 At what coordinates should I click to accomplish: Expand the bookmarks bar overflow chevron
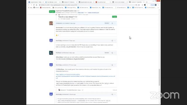point(158,8)
